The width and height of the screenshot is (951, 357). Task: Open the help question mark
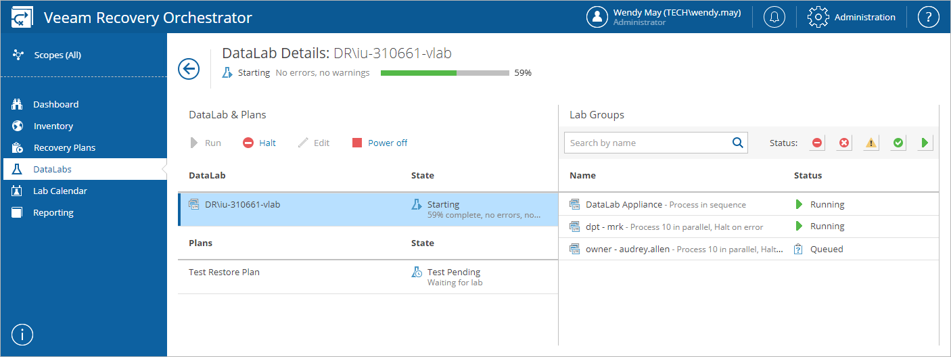pyautogui.click(x=928, y=17)
